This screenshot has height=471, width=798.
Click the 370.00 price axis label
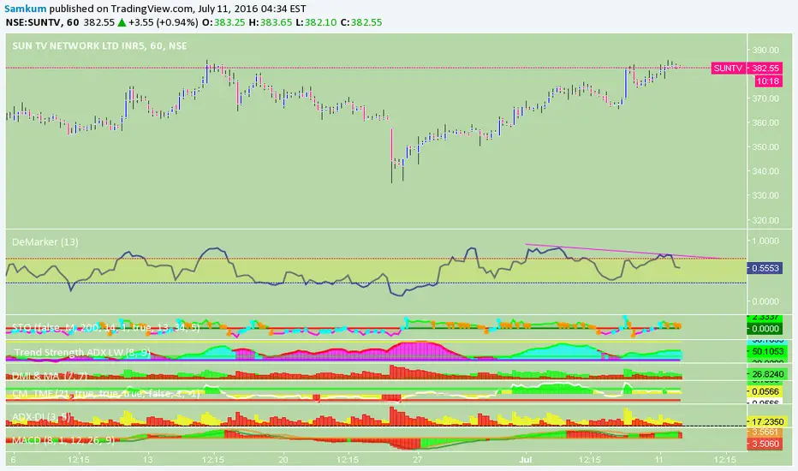pyautogui.click(x=765, y=98)
